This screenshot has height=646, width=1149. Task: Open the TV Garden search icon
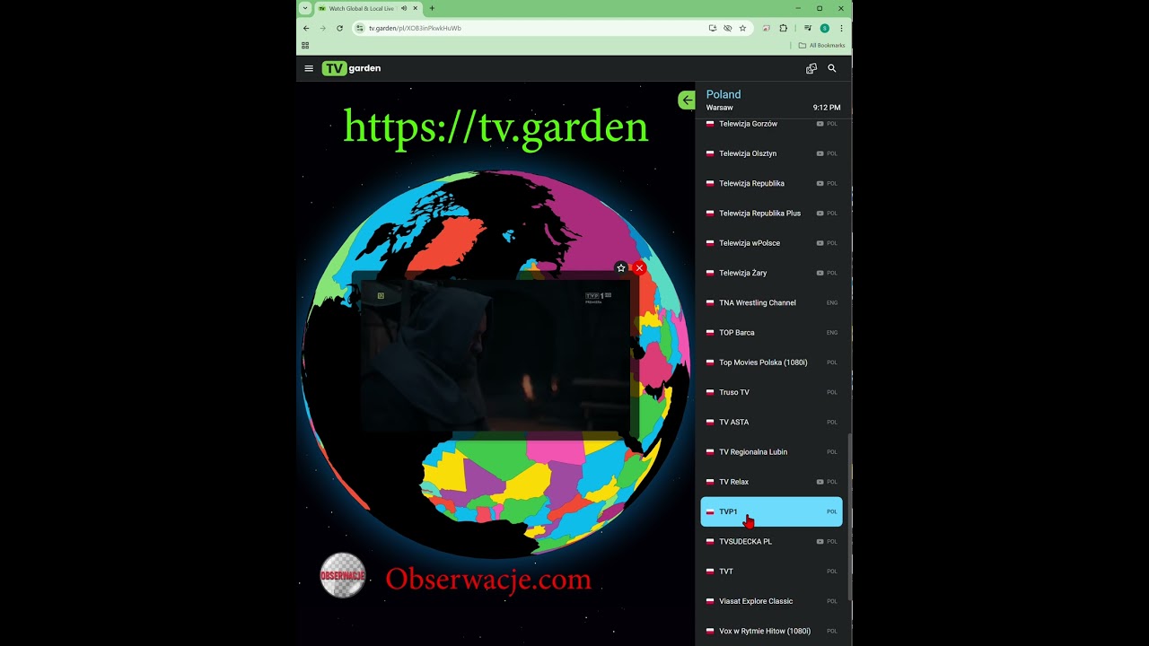pyautogui.click(x=832, y=68)
